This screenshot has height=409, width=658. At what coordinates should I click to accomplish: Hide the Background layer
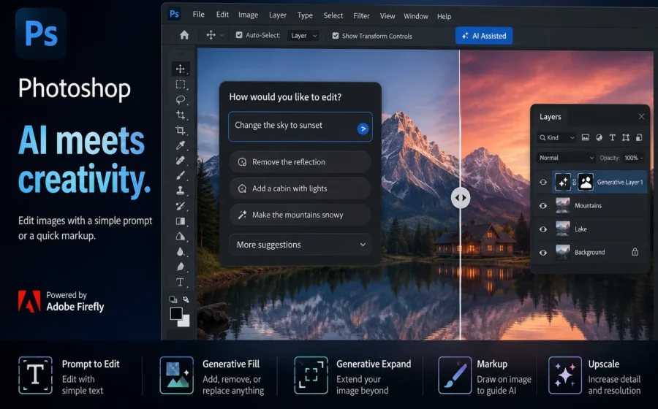543,253
